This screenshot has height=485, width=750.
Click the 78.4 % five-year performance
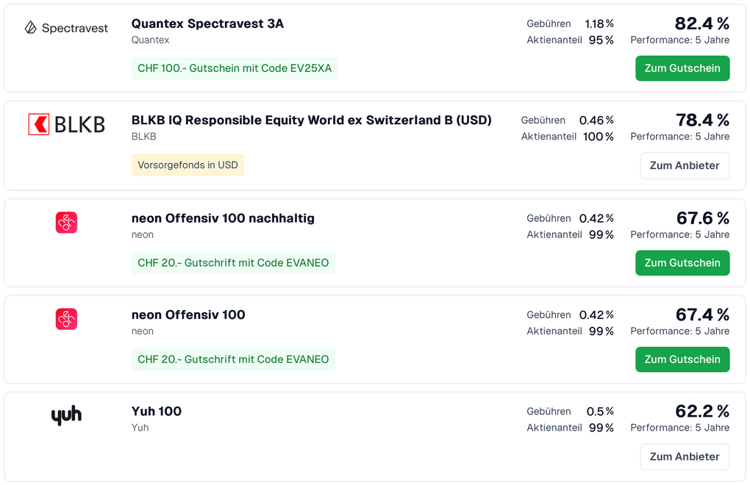[701, 120]
